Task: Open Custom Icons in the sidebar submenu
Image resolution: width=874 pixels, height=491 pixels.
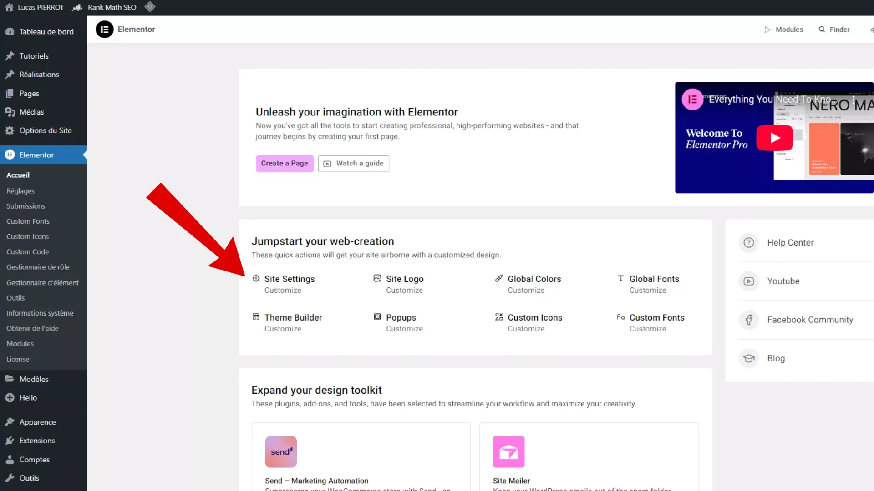Action: (27, 236)
